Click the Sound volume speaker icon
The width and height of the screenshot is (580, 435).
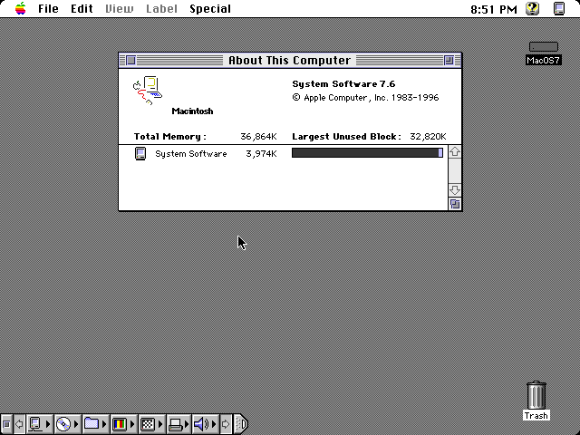(x=201, y=424)
